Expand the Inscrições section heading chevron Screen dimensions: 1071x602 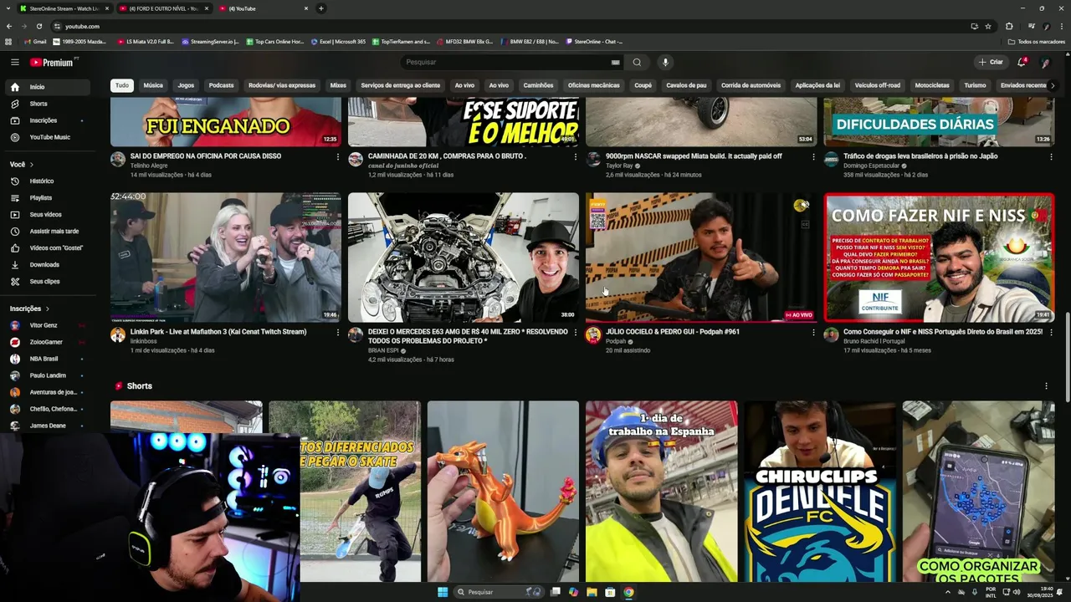click(x=48, y=309)
